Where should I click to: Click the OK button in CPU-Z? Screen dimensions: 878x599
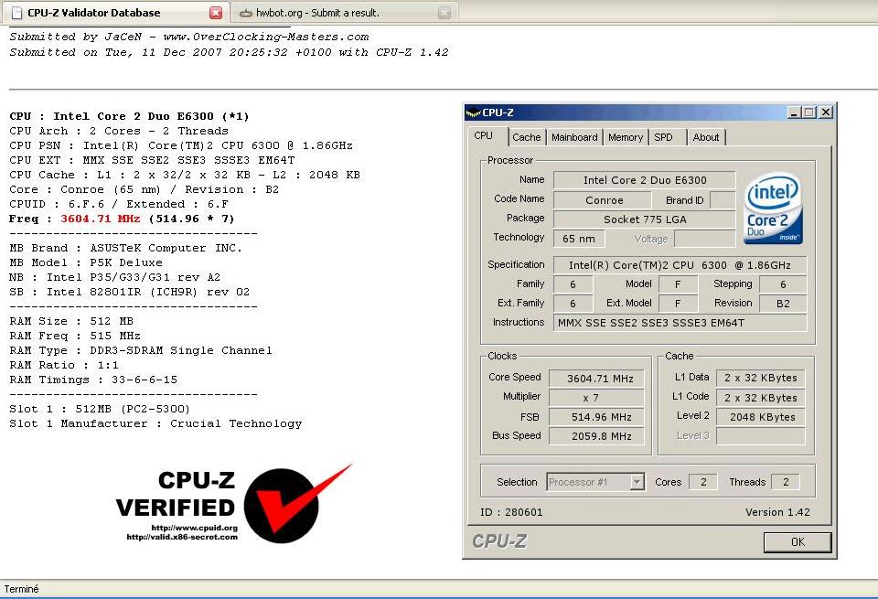798,541
